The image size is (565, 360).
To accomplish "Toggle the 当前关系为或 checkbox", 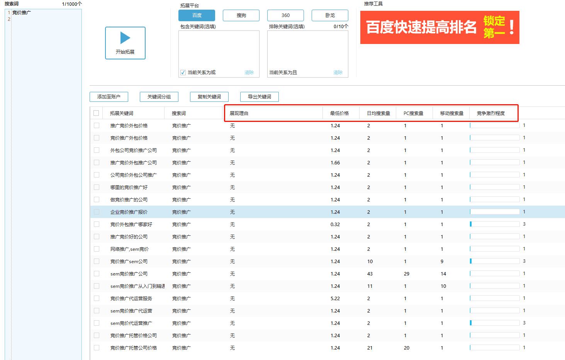I will [x=183, y=73].
